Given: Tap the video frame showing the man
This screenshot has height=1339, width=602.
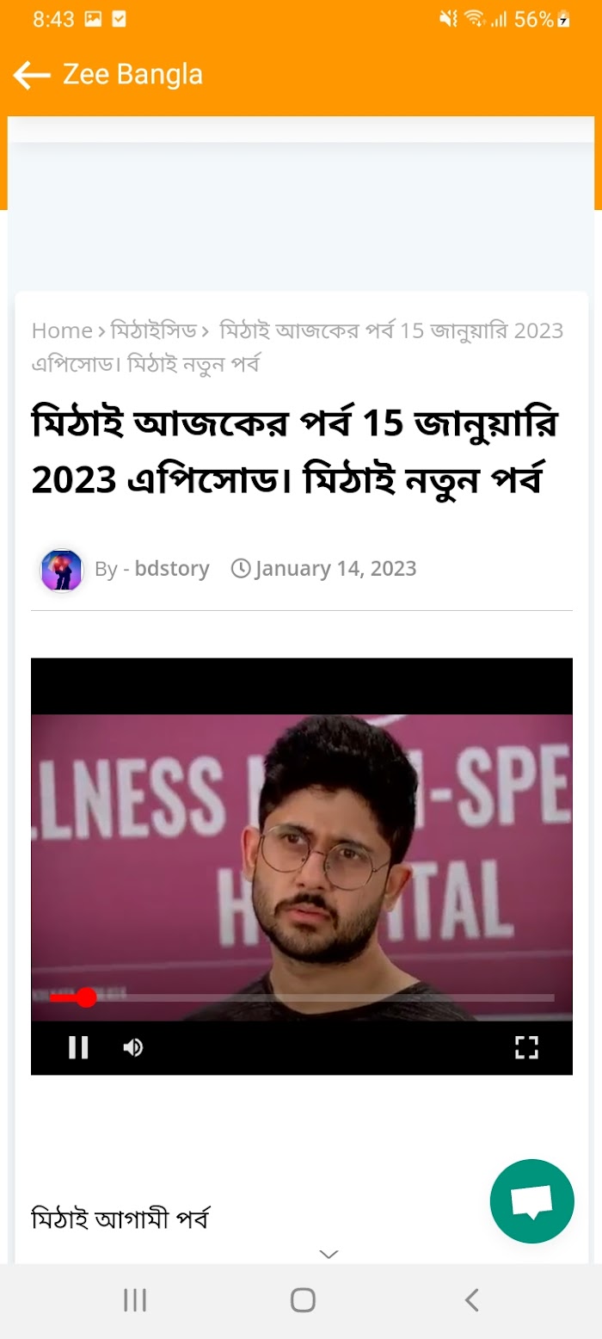Looking at the screenshot, I should click(302, 867).
